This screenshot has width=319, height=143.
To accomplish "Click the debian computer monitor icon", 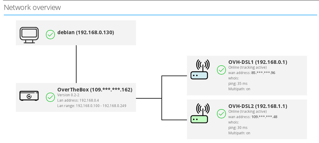I will tap(29, 35).
